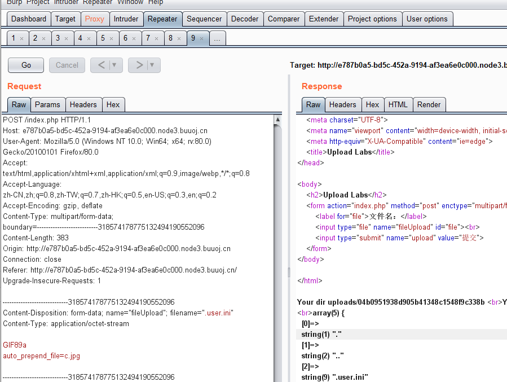Close Repeater tab 3
Viewport: 507px width, 382px height.
click(x=67, y=38)
